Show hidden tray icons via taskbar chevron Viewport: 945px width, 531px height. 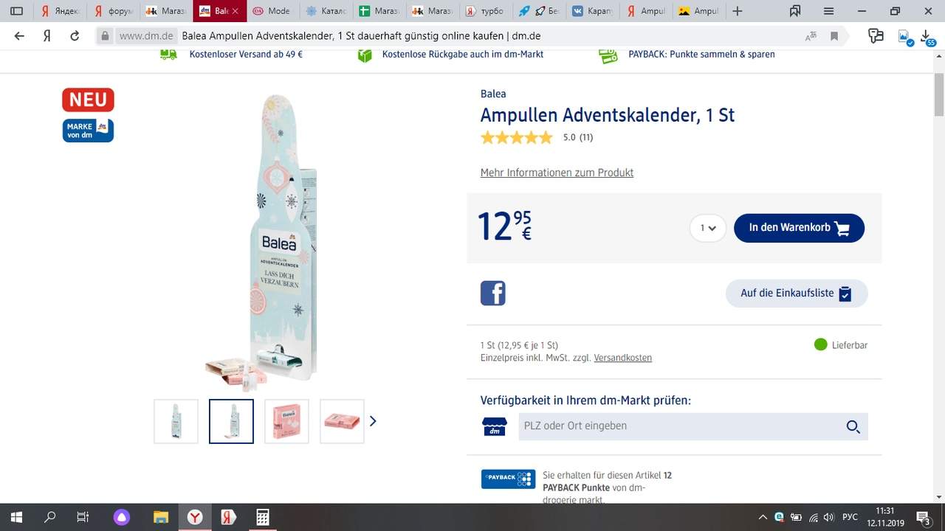pyautogui.click(x=763, y=517)
